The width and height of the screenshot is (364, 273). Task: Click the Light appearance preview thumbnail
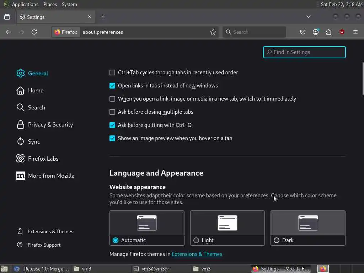227,223
